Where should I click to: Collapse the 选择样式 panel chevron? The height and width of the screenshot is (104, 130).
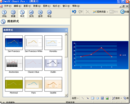pyautogui.click(x=66, y=30)
